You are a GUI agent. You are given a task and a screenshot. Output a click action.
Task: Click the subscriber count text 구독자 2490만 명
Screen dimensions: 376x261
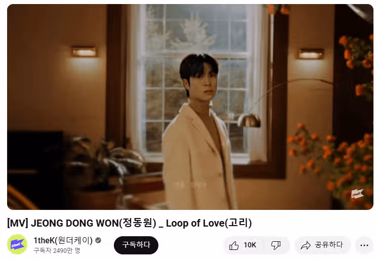click(x=57, y=251)
